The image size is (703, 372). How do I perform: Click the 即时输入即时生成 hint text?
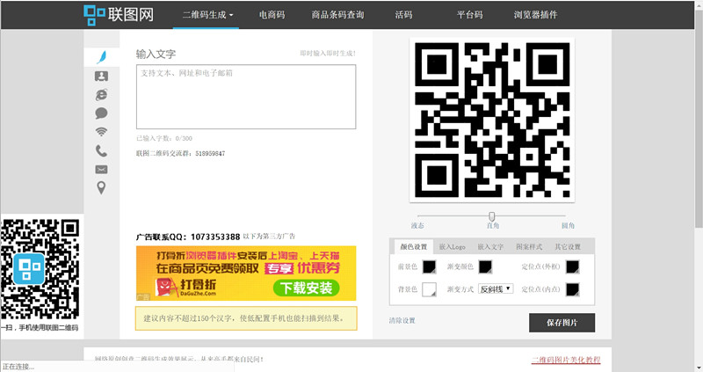pos(328,54)
